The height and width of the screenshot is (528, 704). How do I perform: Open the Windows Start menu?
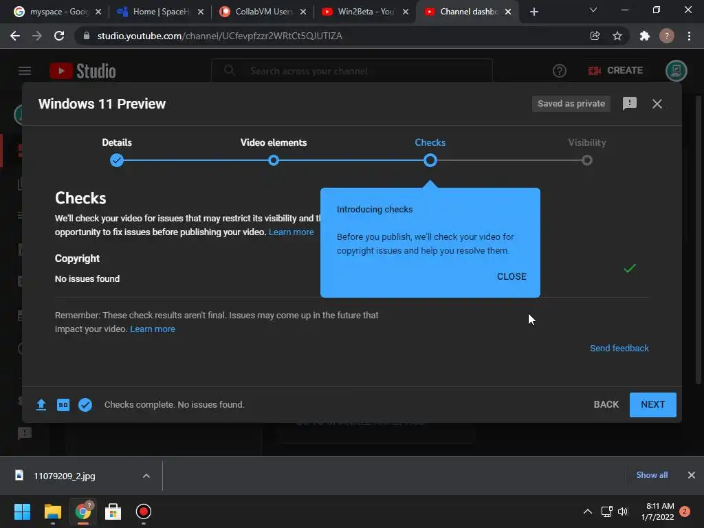pos(22,511)
